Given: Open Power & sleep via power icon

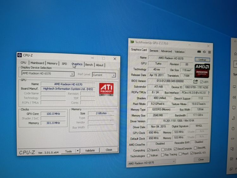Looking at the screenshot, I should (x=233, y=129).
